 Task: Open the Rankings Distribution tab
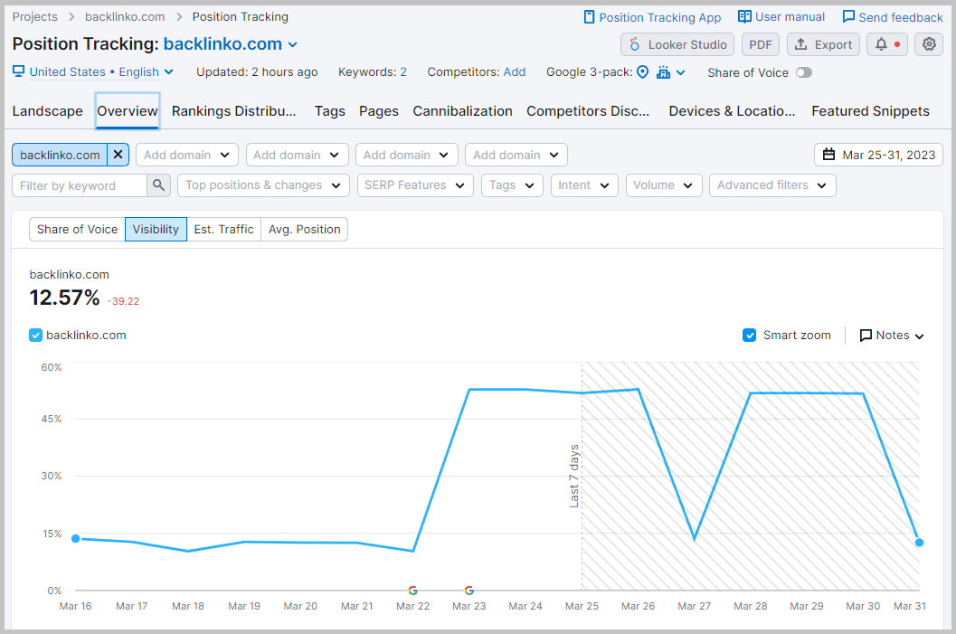(x=233, y=111)
